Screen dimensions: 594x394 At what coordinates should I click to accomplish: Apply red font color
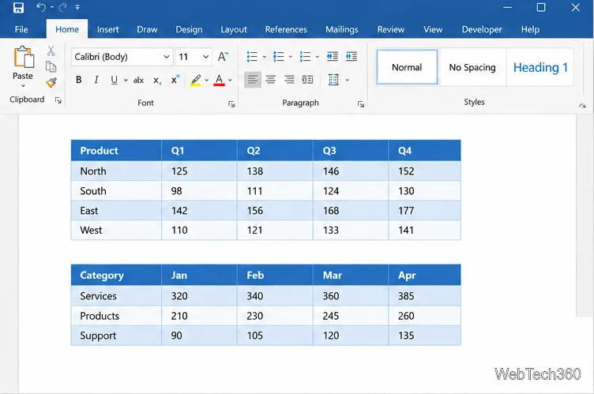[x=219, y=80]
